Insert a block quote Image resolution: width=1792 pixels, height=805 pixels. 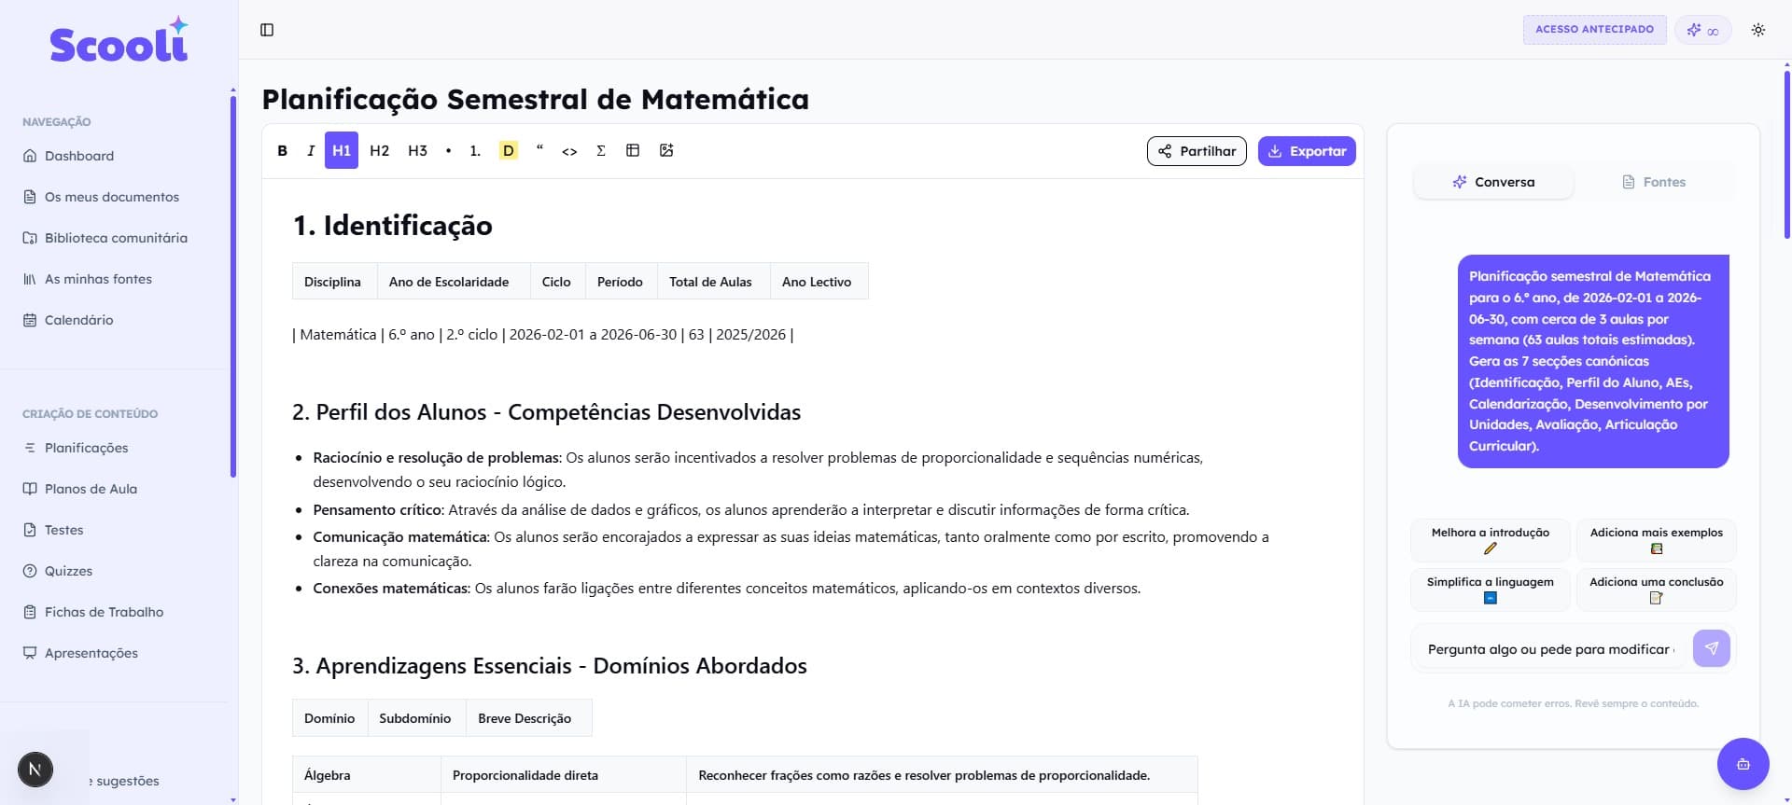click(x=539, y=149)
